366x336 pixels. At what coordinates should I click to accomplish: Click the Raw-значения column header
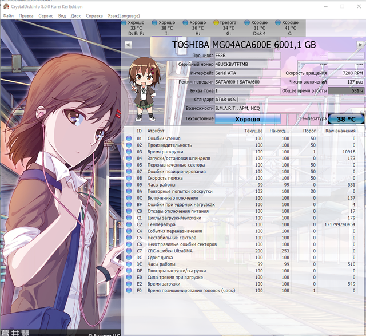pyautogui.click(x=340, y=131)
